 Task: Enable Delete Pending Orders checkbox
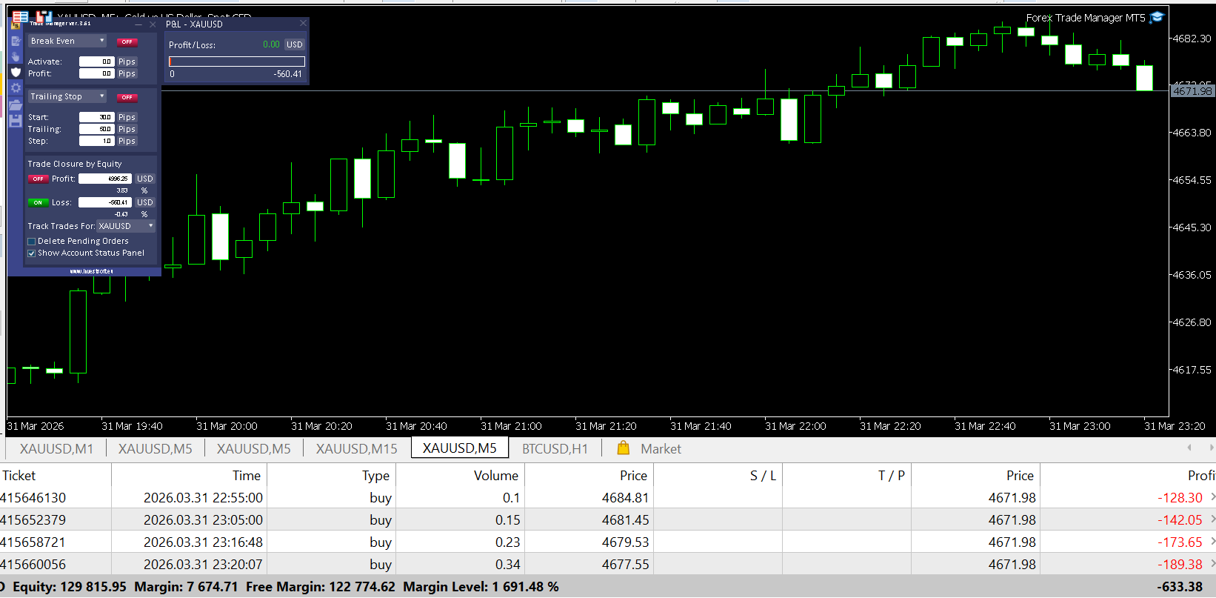[32, 242]
